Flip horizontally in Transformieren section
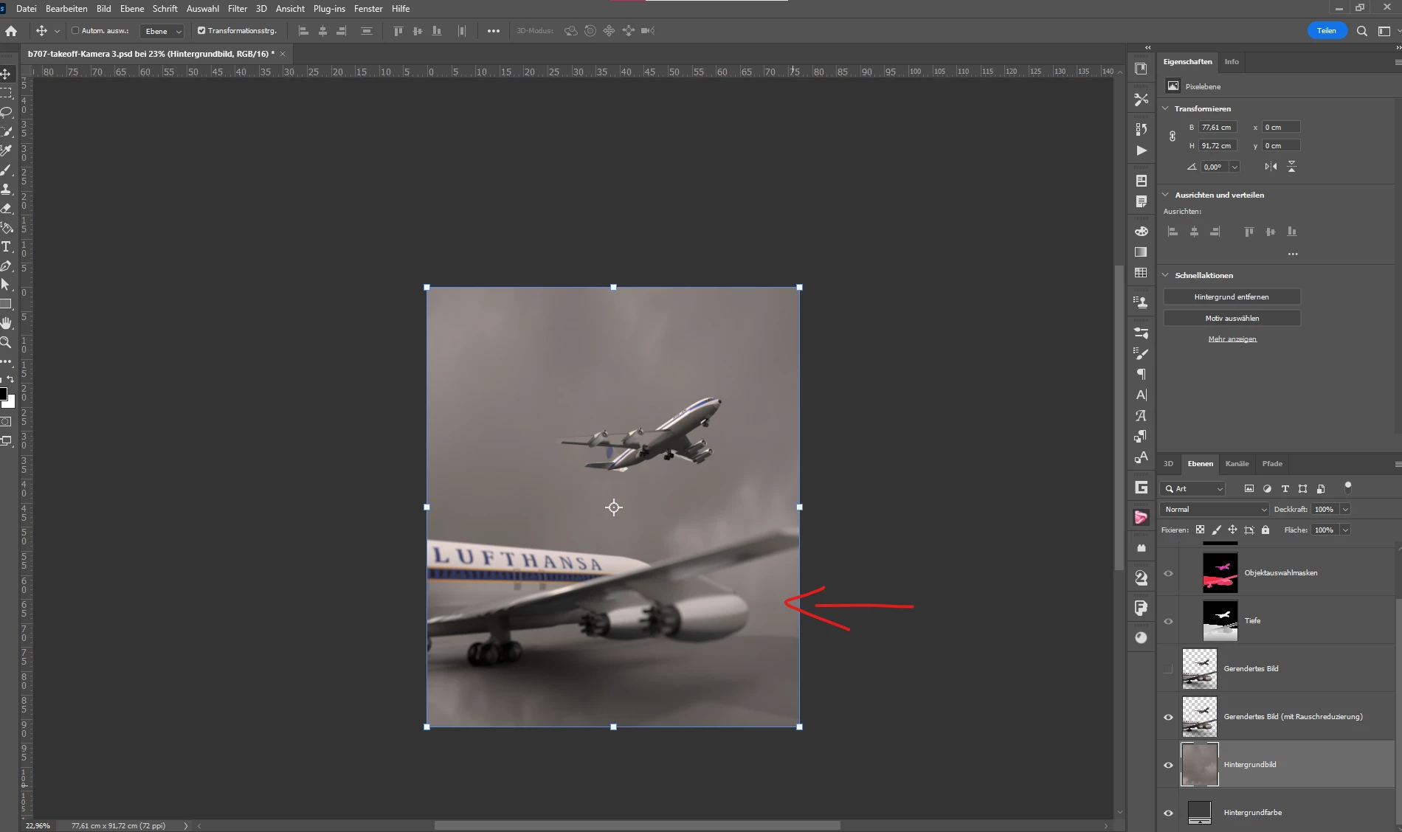1402x832 pixels. click(x=1271, y=167)
